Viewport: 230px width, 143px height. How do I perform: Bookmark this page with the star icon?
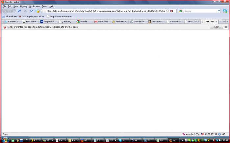[x=167, y=11]
